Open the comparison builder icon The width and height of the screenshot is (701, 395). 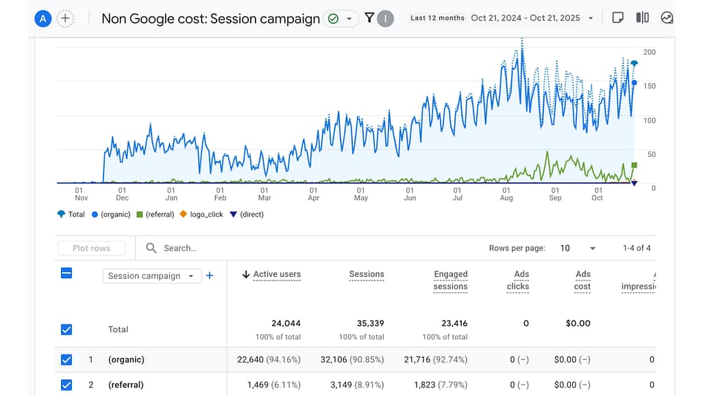pyautogui.click(x=642, y=16)
